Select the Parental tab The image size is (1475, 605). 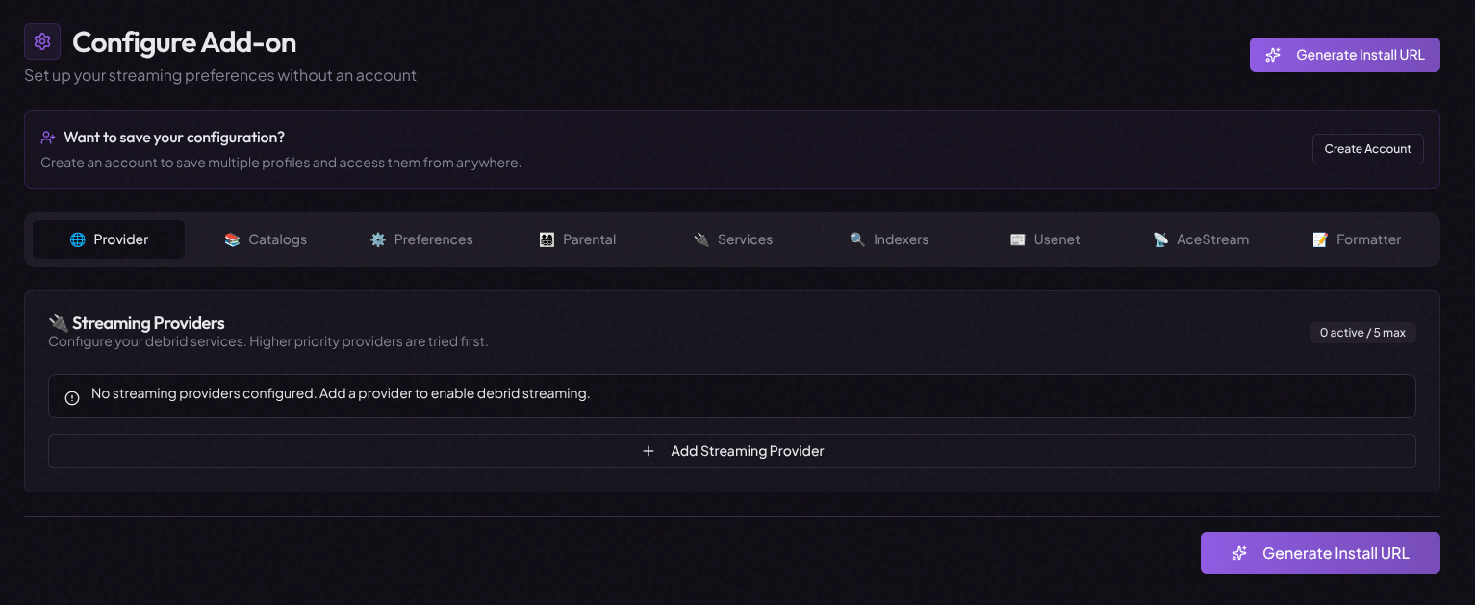[x=577, y=239]
